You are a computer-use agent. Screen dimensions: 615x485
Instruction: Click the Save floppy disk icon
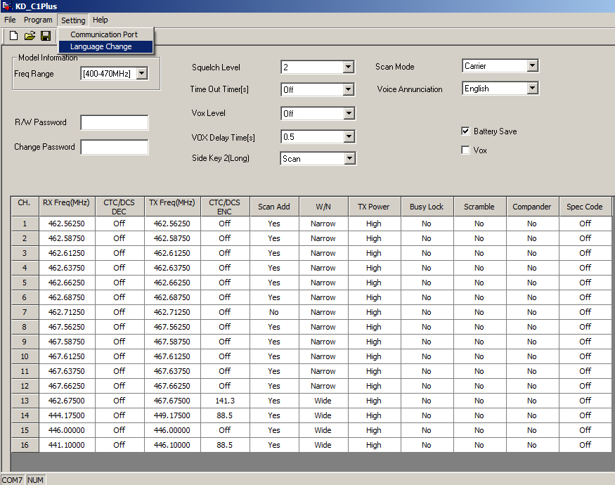(46, 36)
